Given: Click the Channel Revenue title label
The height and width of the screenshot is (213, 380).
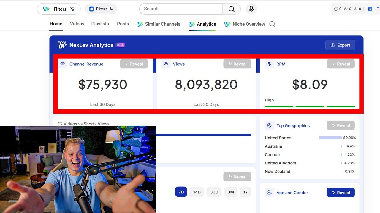Looking at the screenshot, I should [86, 64].
